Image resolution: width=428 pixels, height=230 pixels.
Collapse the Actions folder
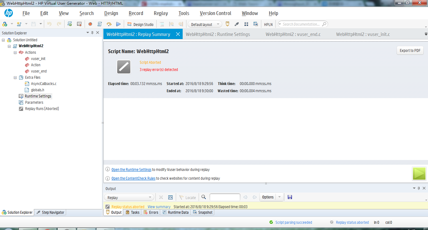(15, 52)
